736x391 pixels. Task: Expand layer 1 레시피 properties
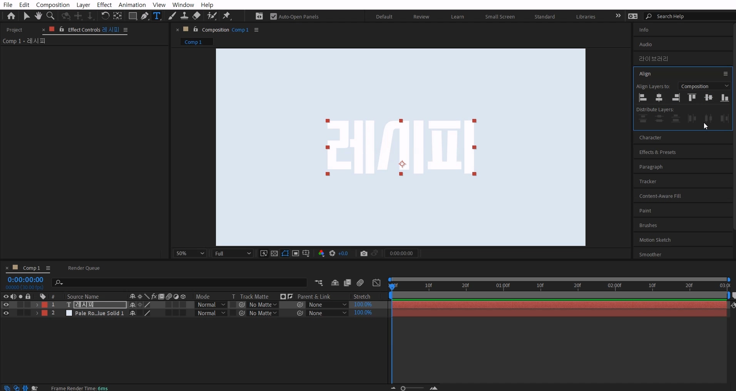point(37,305)
